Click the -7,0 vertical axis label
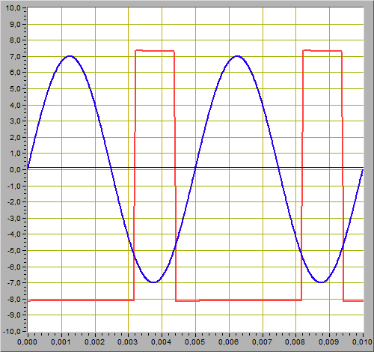374x352 pixels. pyautogui.click(x=13, y=283)
